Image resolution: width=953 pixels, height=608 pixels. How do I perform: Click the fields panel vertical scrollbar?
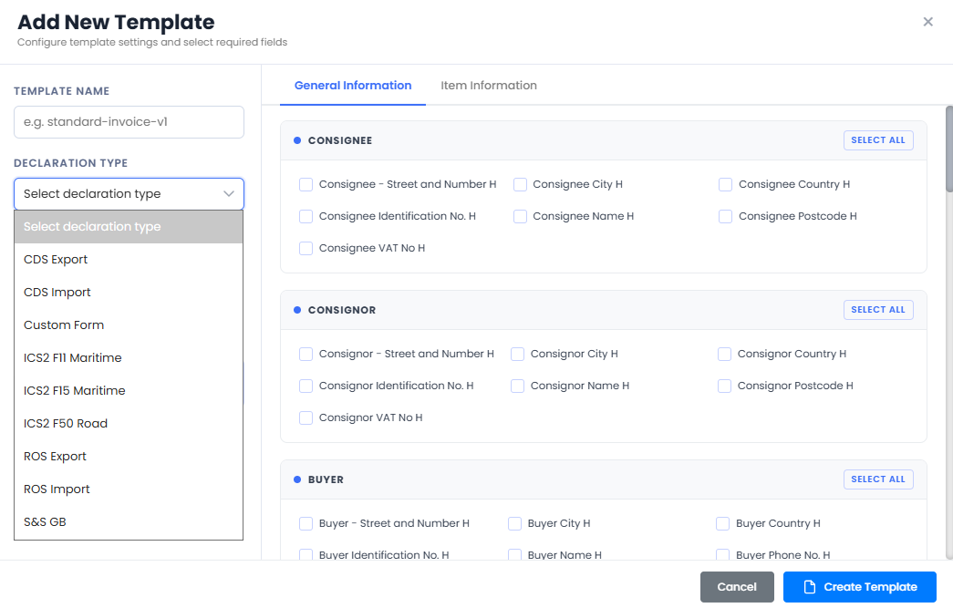(948, 149)
